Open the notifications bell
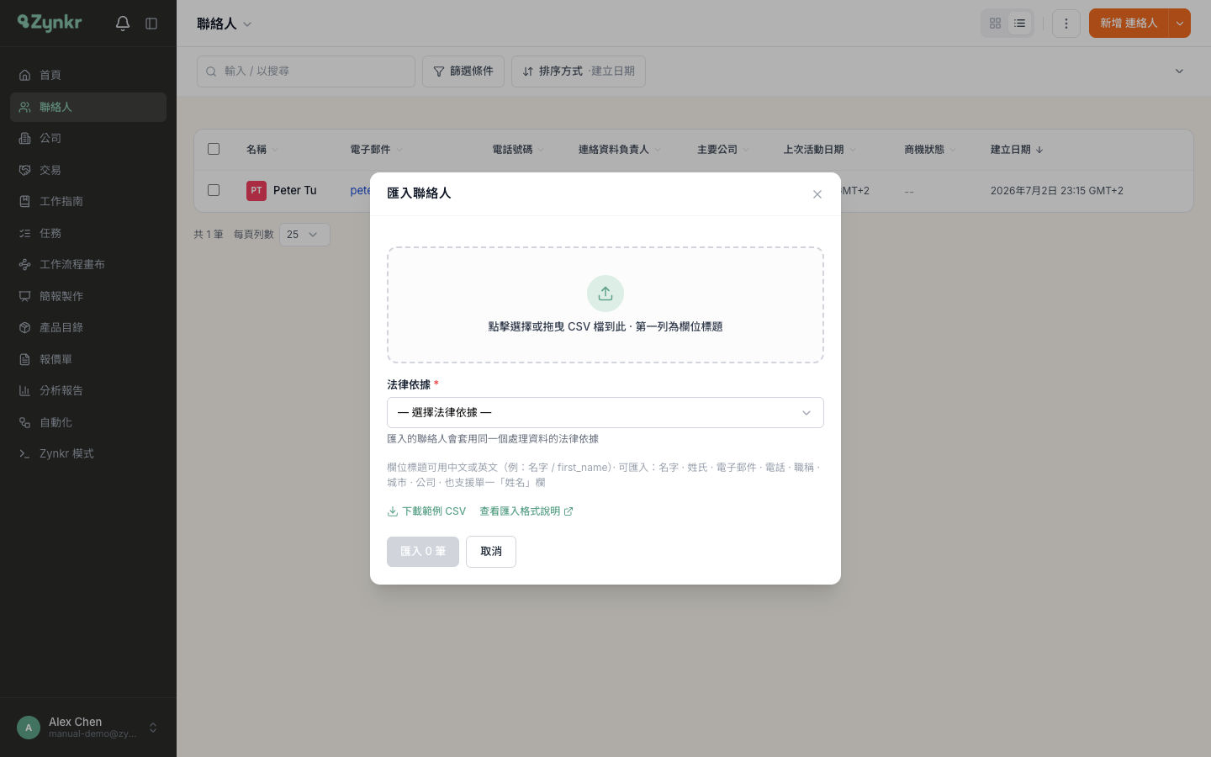Screen dimensions: 1211x757 click(123, 24)
